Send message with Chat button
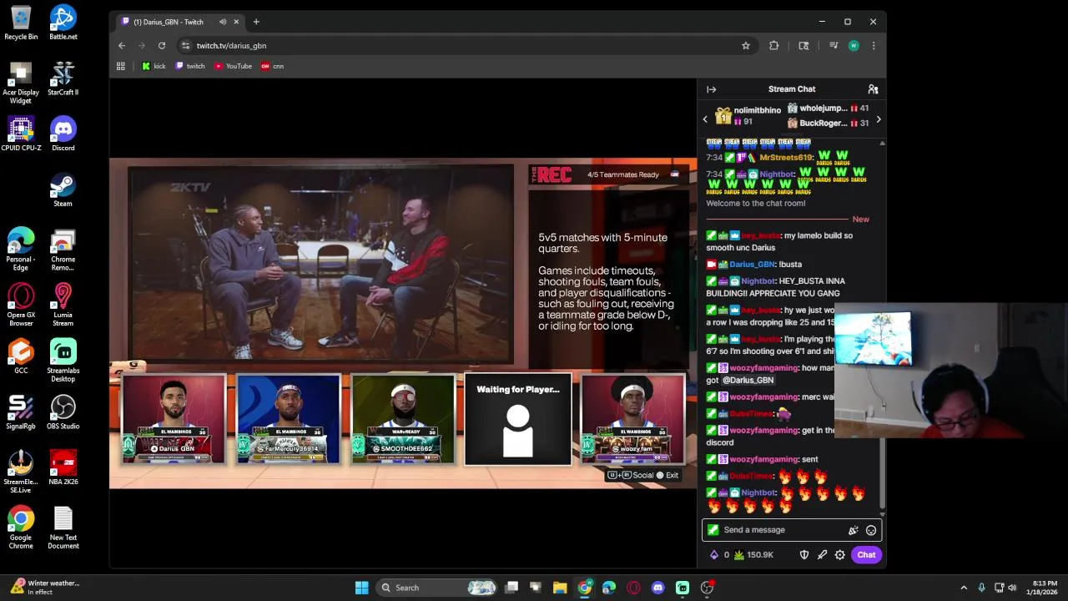Image resolution: width=1068 pixels, height=601 pixels. pyautogui.click(x=866, y=555)
